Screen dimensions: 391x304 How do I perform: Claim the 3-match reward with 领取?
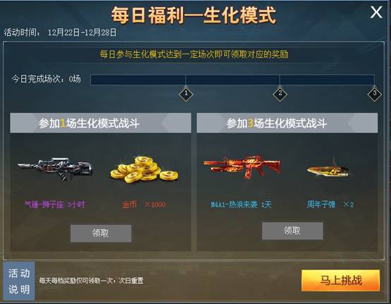click(x=292, y=231)
